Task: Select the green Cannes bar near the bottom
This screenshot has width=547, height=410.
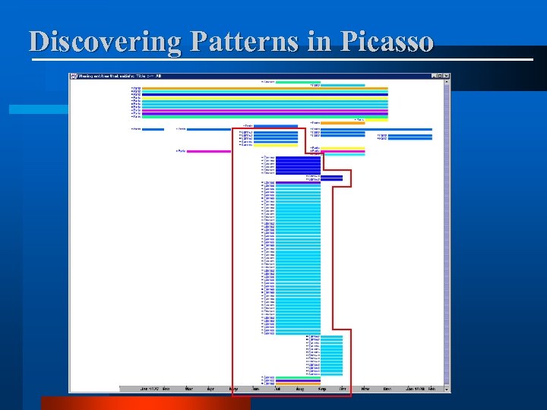Action: (x=298, y=377)
